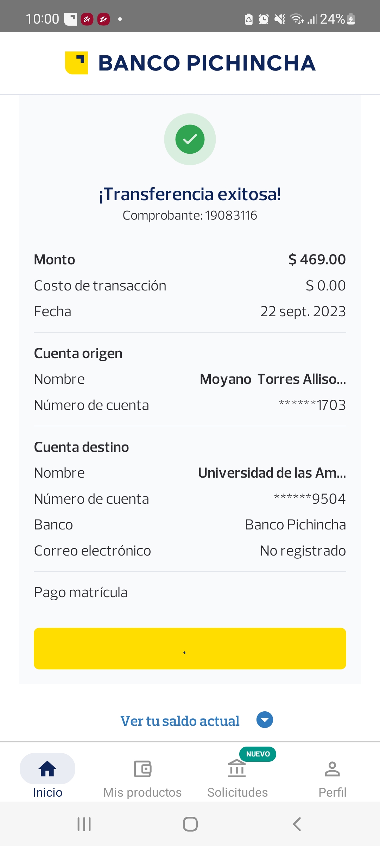
Task: Open the Perfil person icon
Action: (x=332, y=769)
